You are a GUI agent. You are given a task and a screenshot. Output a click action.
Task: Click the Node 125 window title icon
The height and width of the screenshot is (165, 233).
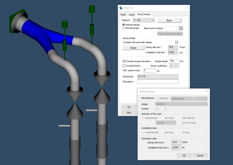pyautogui.click(x=121, y=8)
